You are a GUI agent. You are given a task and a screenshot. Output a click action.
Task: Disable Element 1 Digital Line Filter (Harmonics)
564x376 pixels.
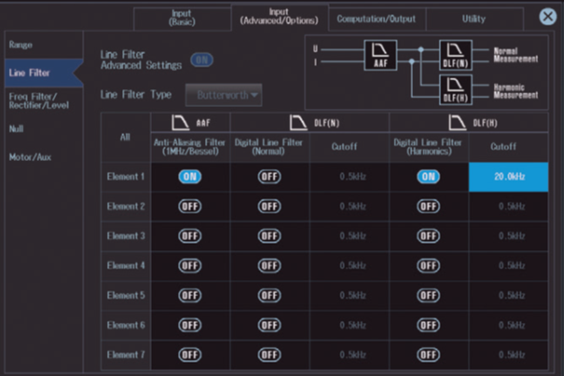pyautogui.click(x=428, y=177)
